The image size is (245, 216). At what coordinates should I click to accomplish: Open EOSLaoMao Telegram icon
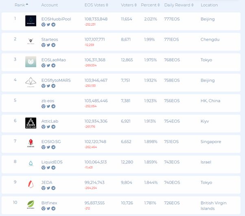coord(53,65)
